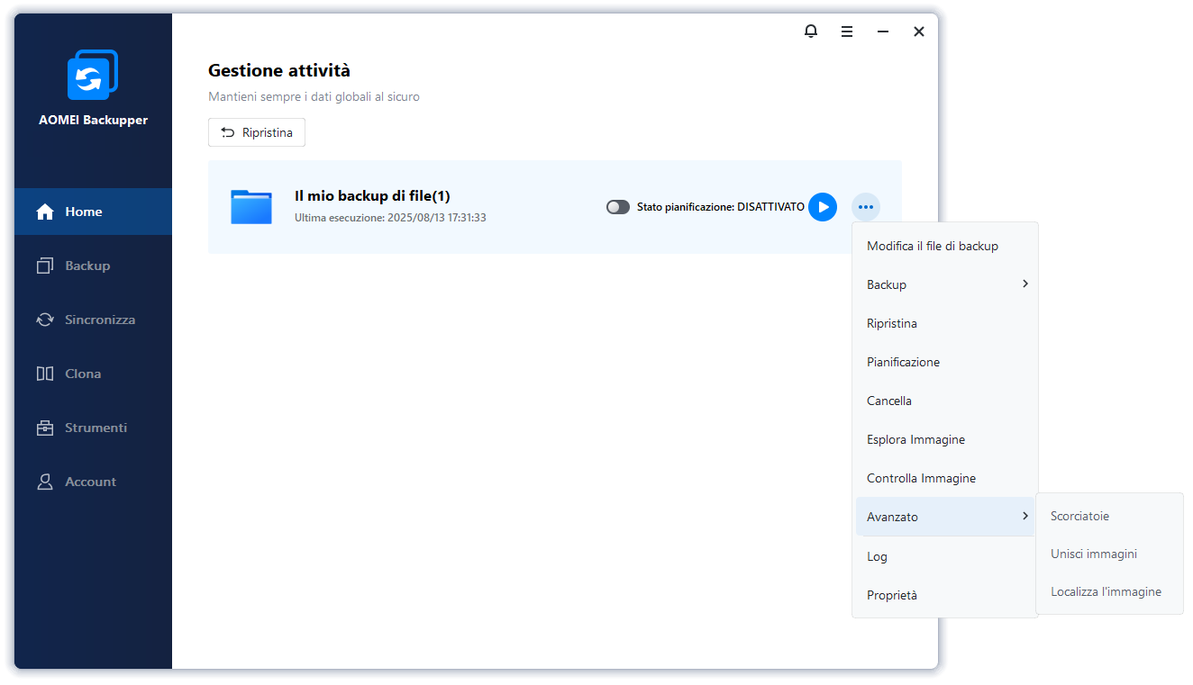Choose Unisci immagini option
Image resolution: width=1193 pixels, height=685 pixels.
click(x=1094, y=554)
